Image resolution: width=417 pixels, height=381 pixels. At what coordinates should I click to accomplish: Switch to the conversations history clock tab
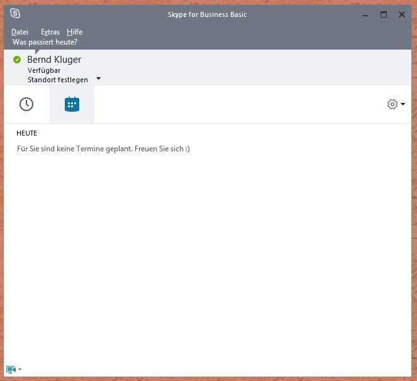26,104
